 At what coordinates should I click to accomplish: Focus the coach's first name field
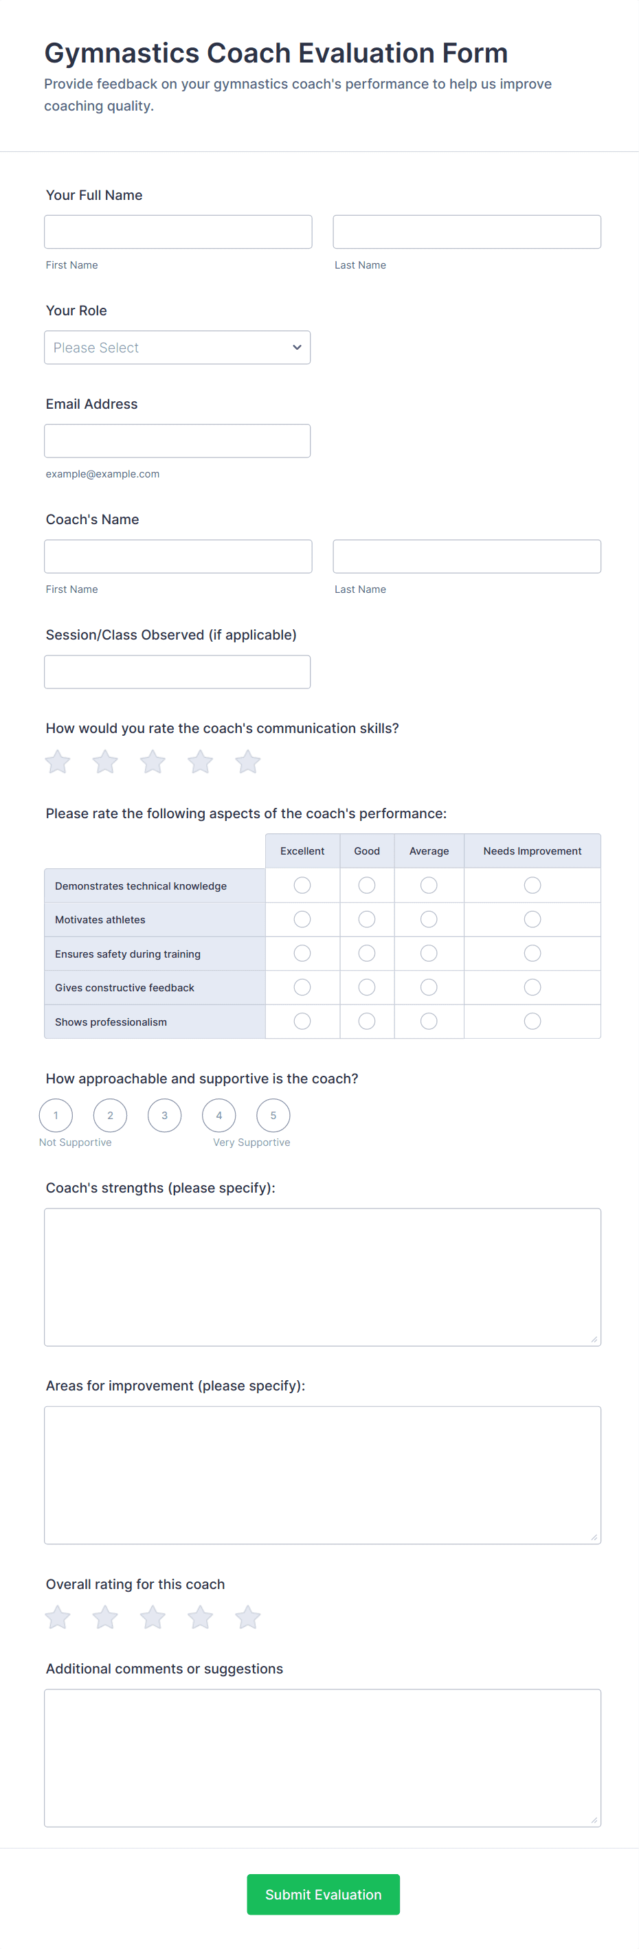pos(178,556)
